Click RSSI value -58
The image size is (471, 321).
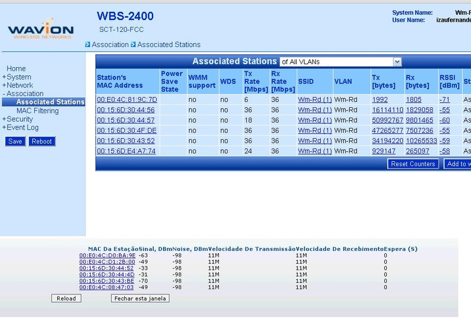(445, 151)
